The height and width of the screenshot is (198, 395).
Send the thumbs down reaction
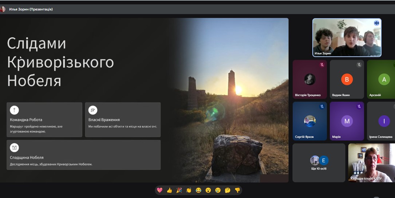coord(237,190)
